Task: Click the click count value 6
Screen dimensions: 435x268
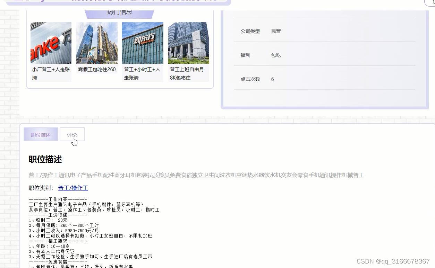Action: point(272,79)
